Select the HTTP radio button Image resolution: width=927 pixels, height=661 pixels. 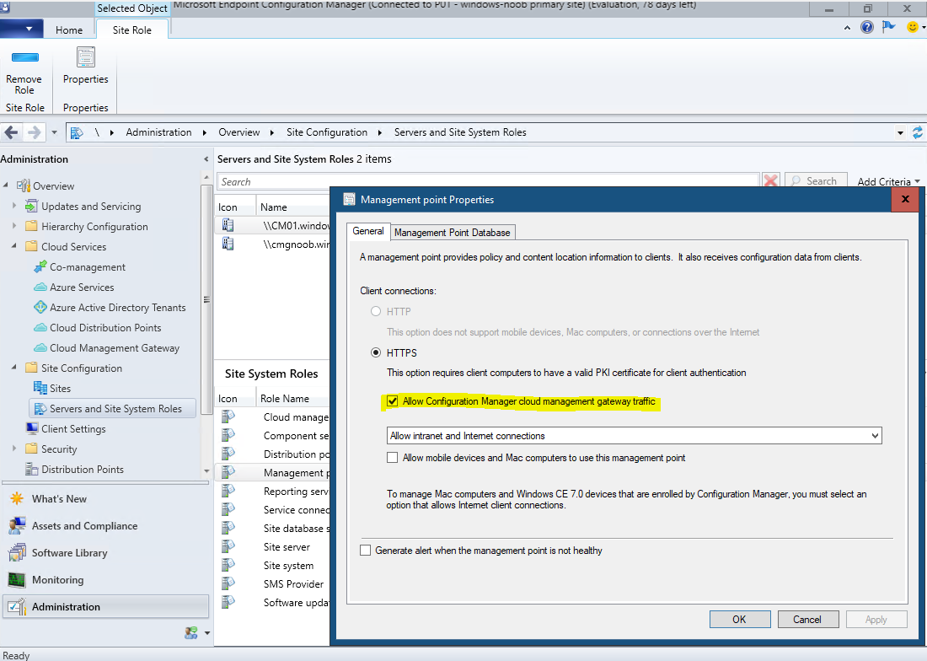coord(375,312)
